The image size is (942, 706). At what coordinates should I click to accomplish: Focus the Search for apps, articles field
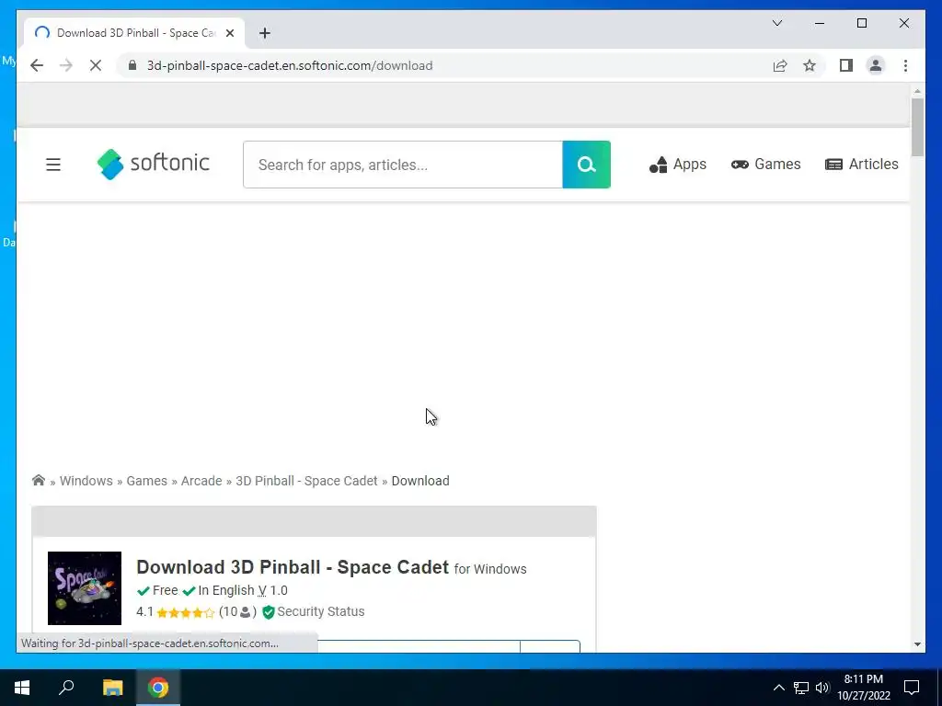coord(403,165)
